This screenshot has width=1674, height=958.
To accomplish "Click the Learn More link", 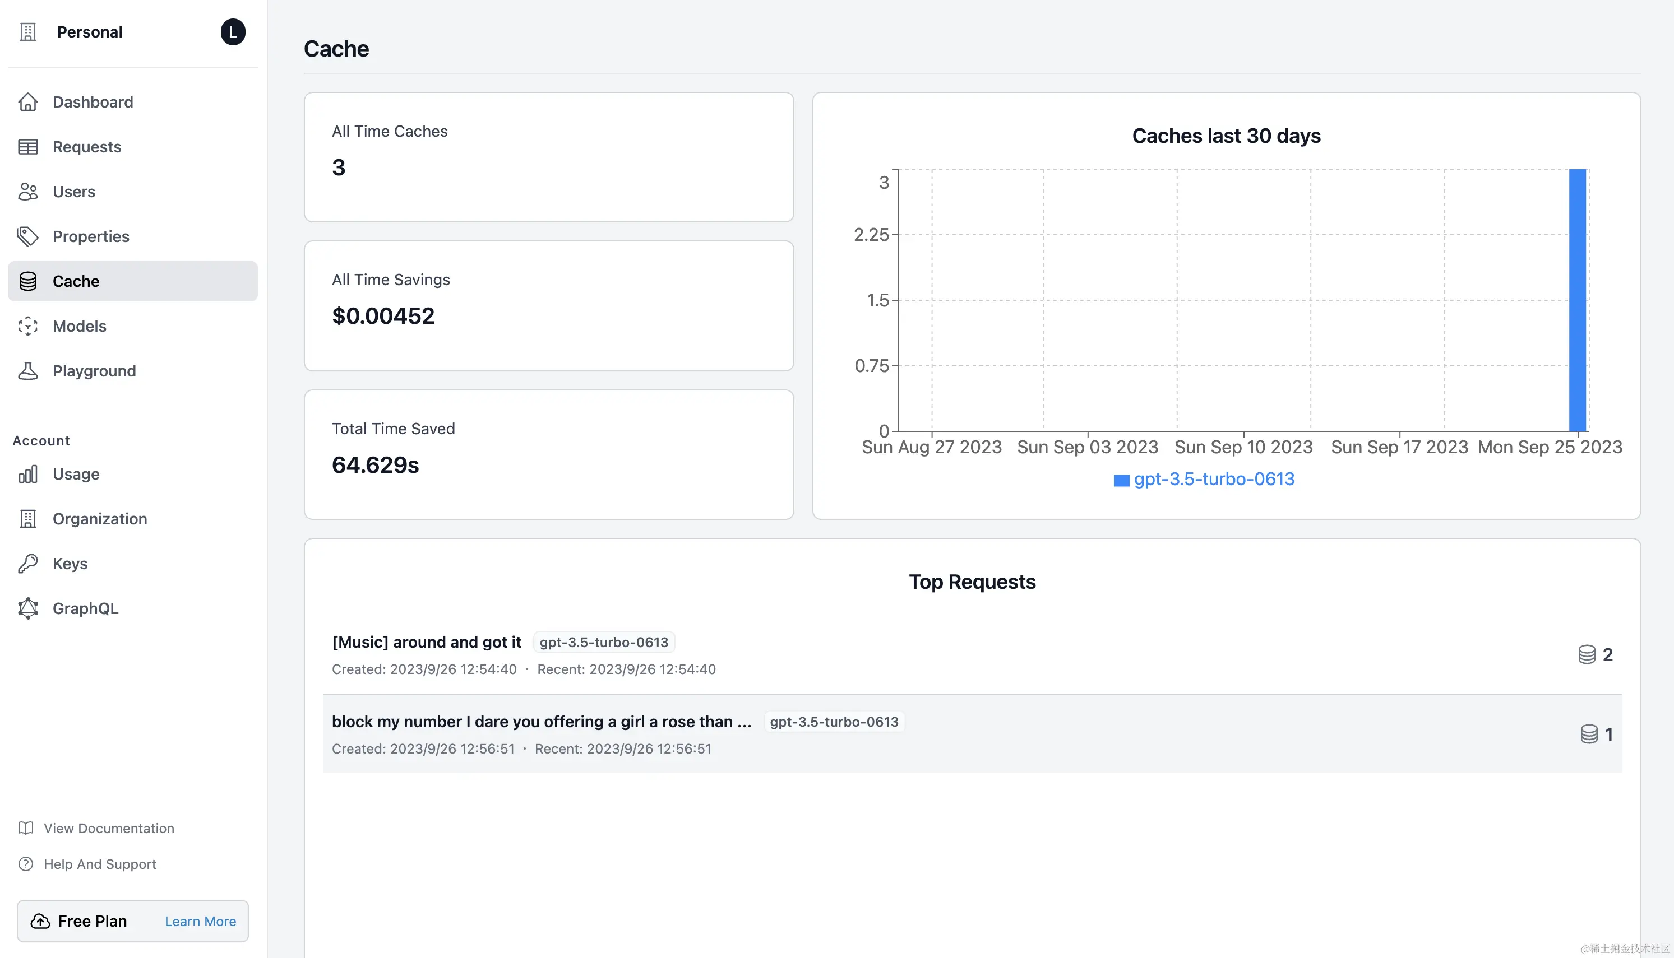I will coord(200,921).
